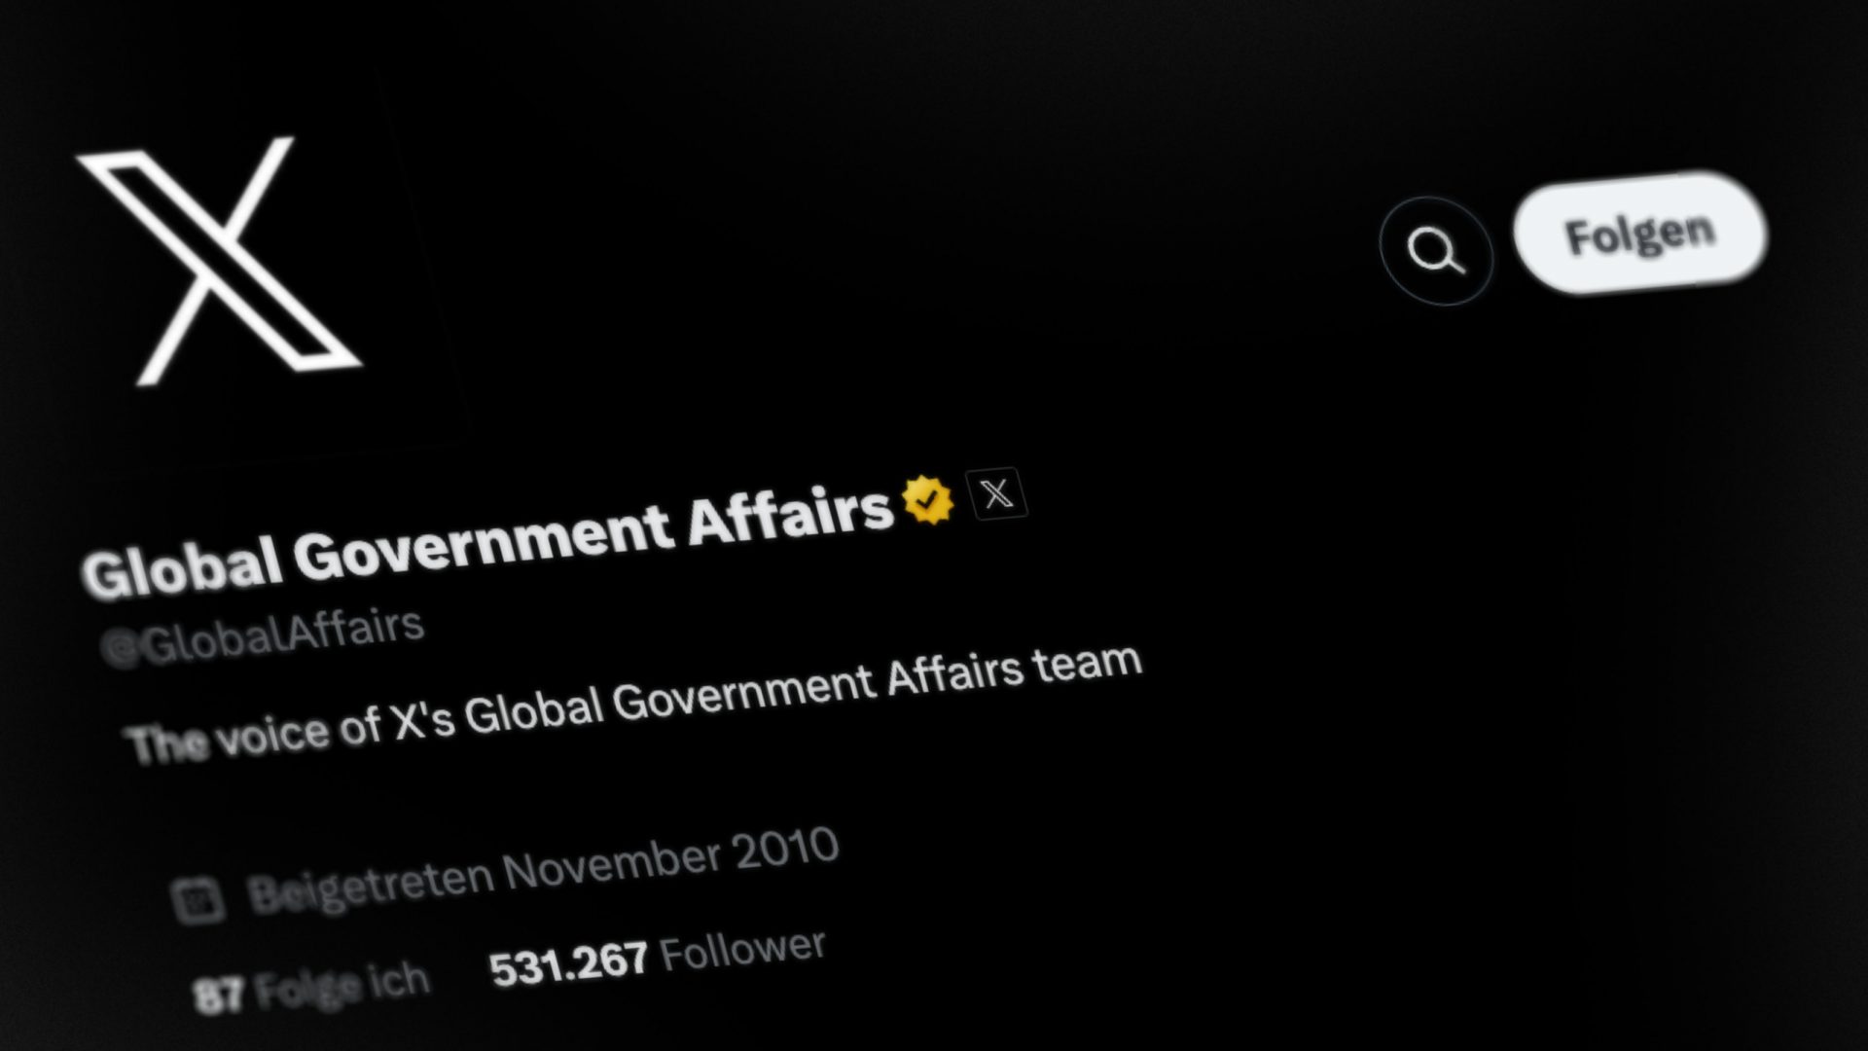Screen dimensions: 1868x1051
Task: Open the 531.267 follower count
Action: 568,965
